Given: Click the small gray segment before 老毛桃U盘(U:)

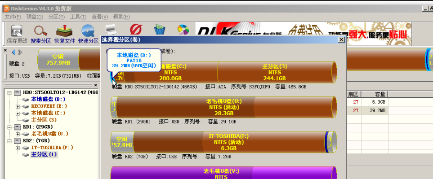Looking at the screenshot, I should [114, 107].
